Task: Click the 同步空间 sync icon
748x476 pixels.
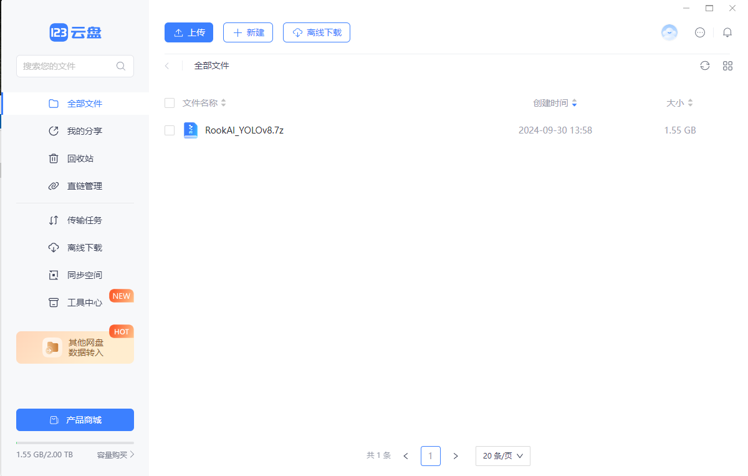Action: click(54, 275)
